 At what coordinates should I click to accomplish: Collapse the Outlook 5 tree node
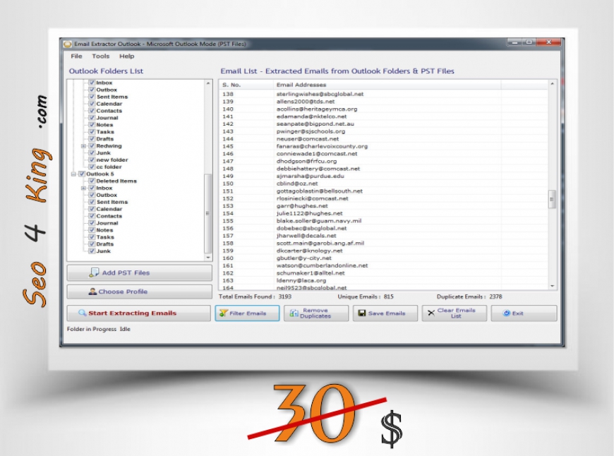[x=73, y=174]
